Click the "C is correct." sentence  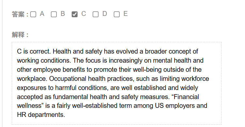[x=34, y=51]
